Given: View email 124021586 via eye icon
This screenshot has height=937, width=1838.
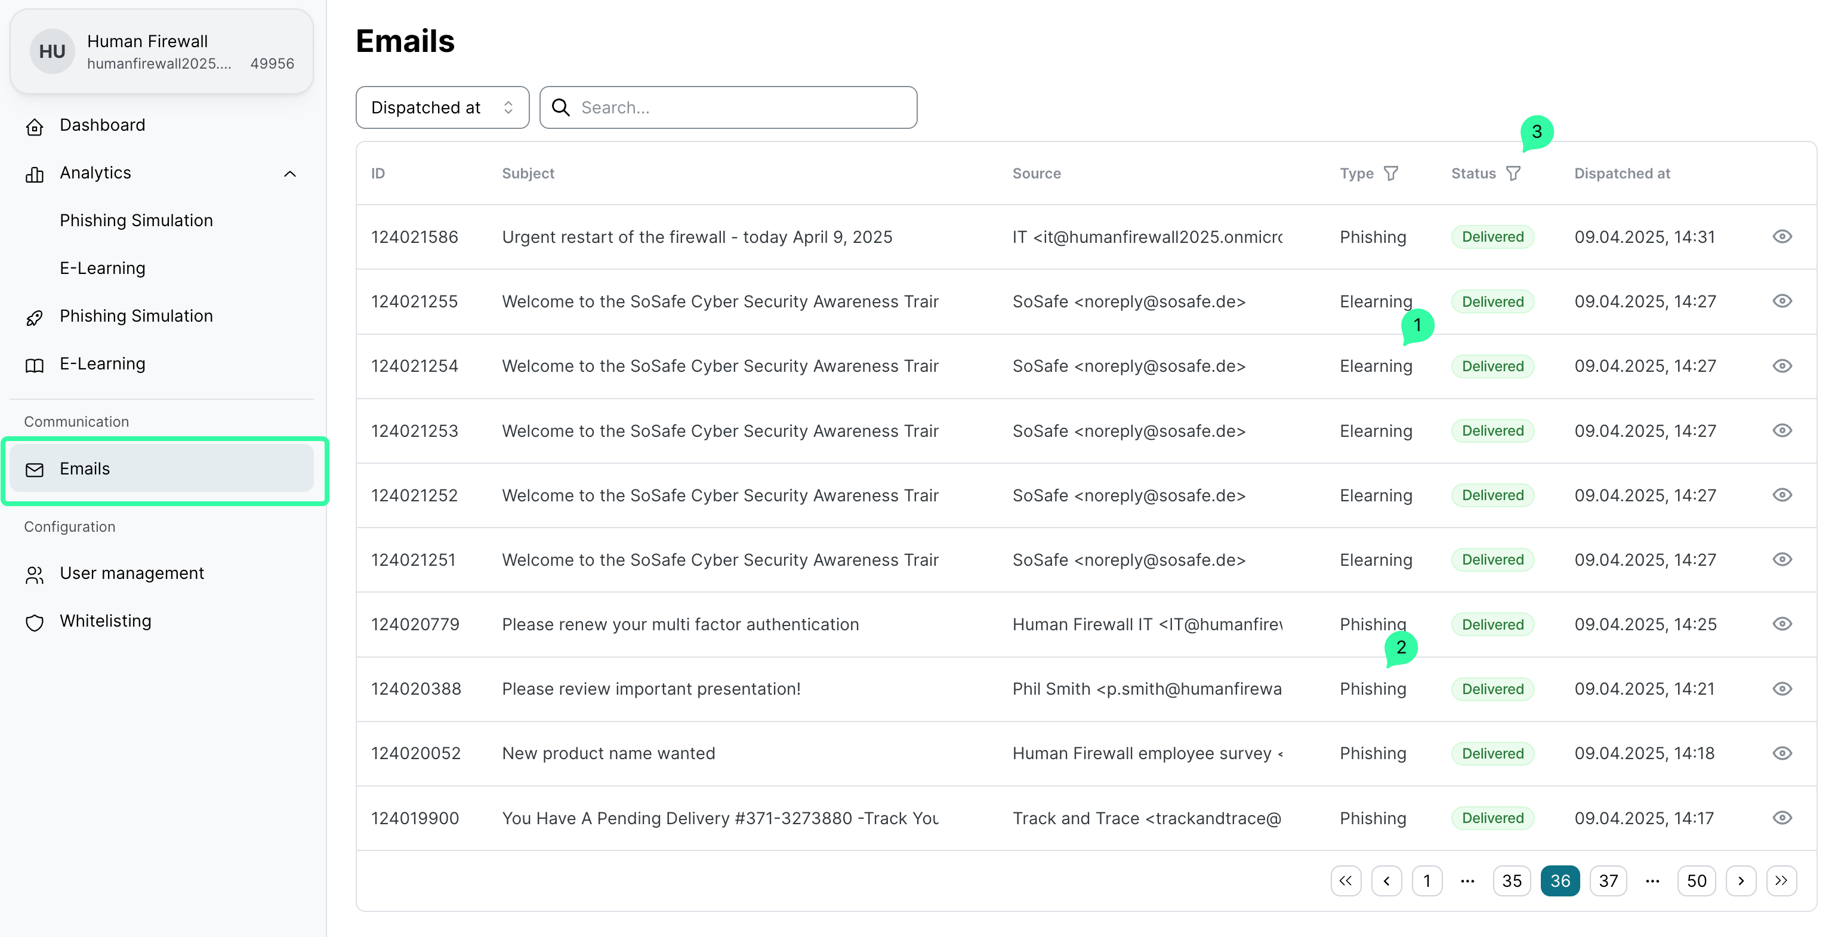Looking at the screenshot, I should [1782, 237].
